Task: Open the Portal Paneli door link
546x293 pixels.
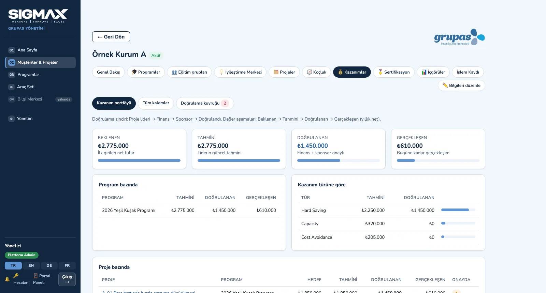Action: coord(42,279)
